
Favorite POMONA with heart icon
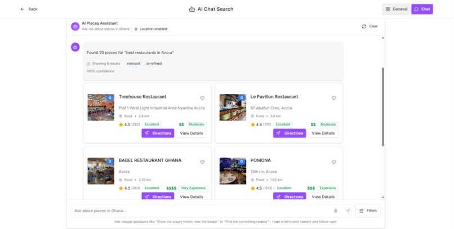tap(334, 162)
